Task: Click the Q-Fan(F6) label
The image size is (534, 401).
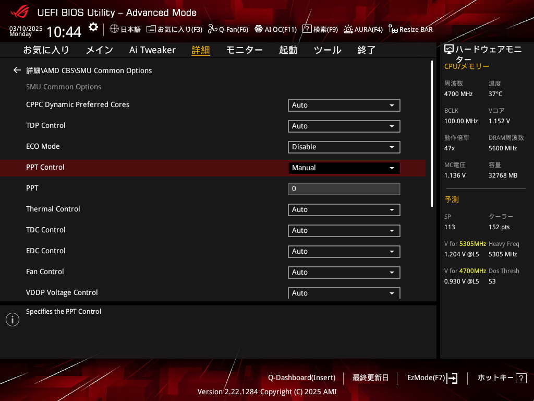Action: tap(233, 29)
